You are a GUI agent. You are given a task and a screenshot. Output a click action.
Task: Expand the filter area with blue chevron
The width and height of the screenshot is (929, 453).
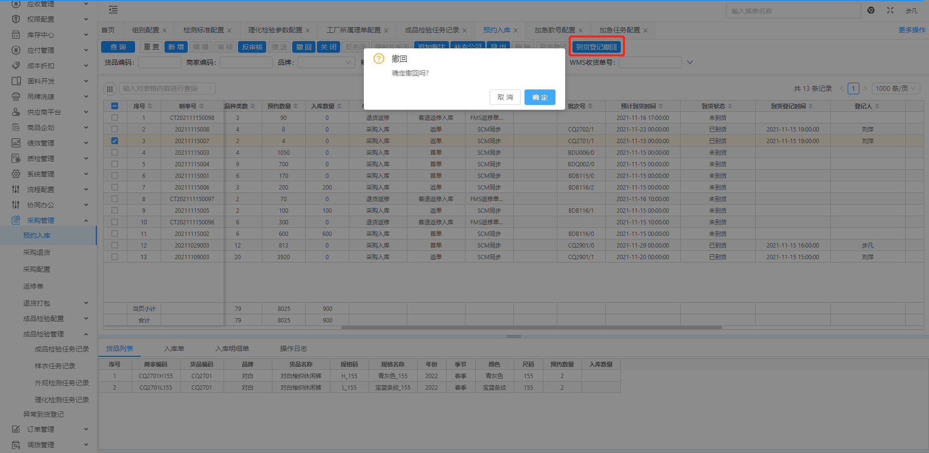coord(690,62)
